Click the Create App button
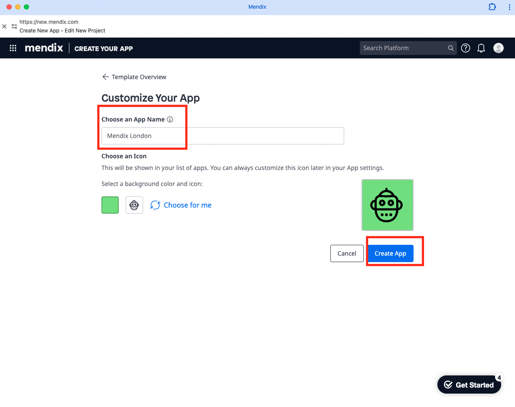515x407 pixels. coord(390,253)
